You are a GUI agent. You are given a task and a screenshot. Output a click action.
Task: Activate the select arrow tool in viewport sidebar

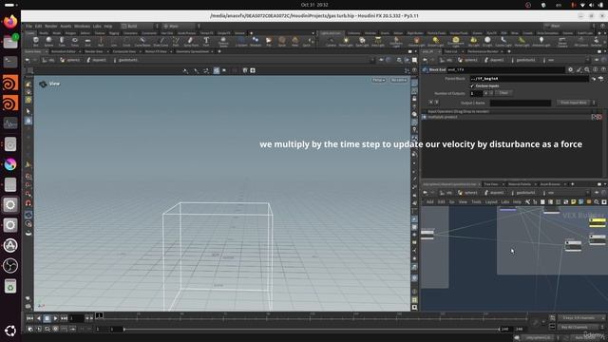tap(28, 111)
